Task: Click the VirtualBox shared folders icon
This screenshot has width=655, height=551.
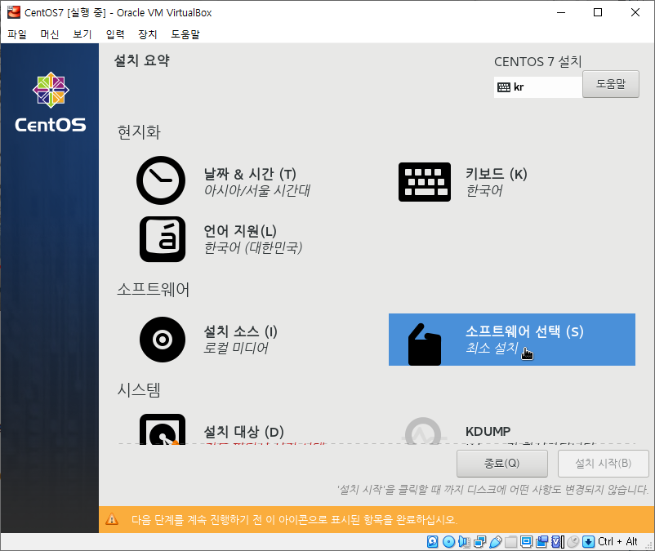Action: (511, 542)
